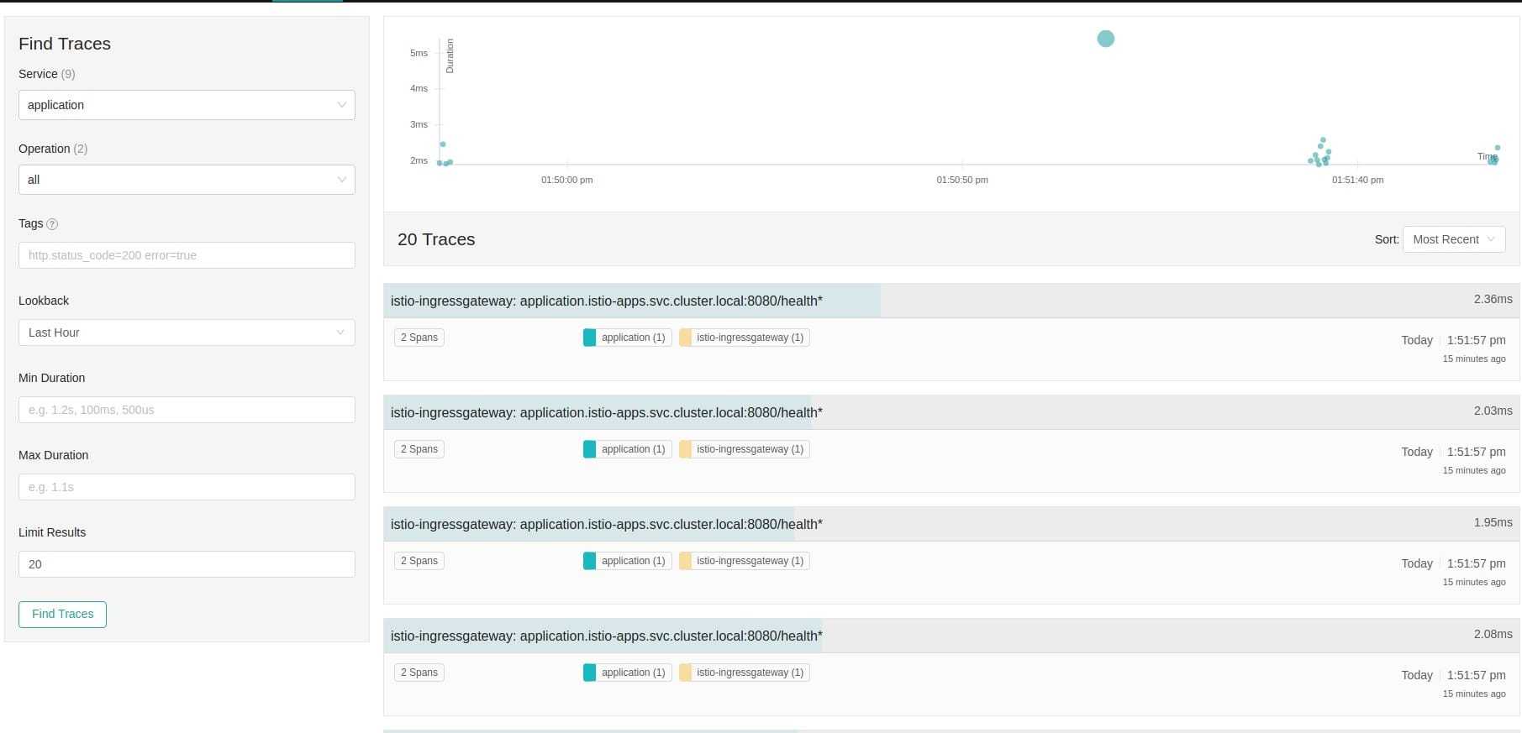
Task: Open the Service dropdown showing application
Action: (x=187, y=105)
